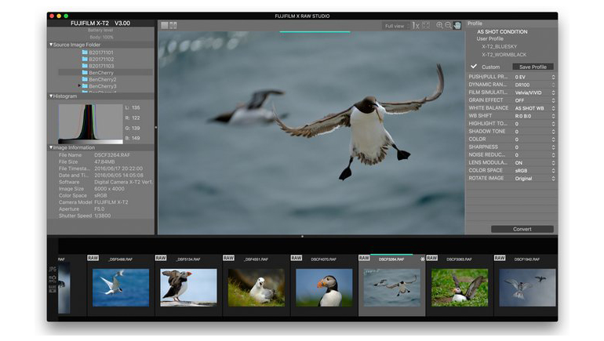The image size is (604, 341).
Task: Click the BenCherry2 folder icon
Action: [85, 79]
